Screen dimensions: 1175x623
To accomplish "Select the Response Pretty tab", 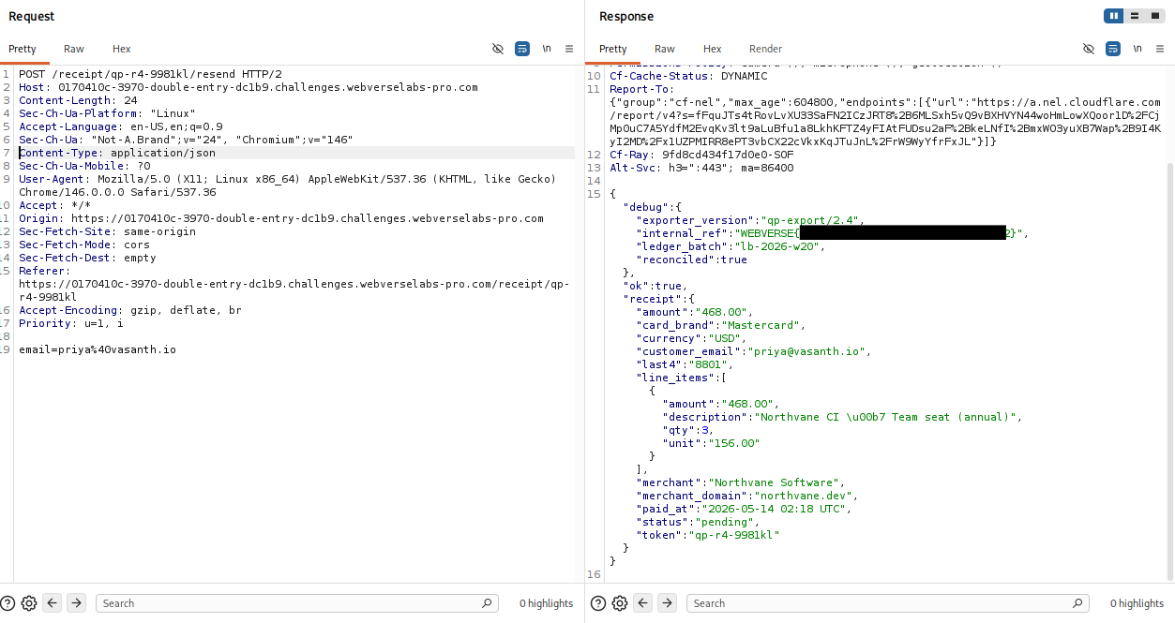I will click(x=613, y=49).
